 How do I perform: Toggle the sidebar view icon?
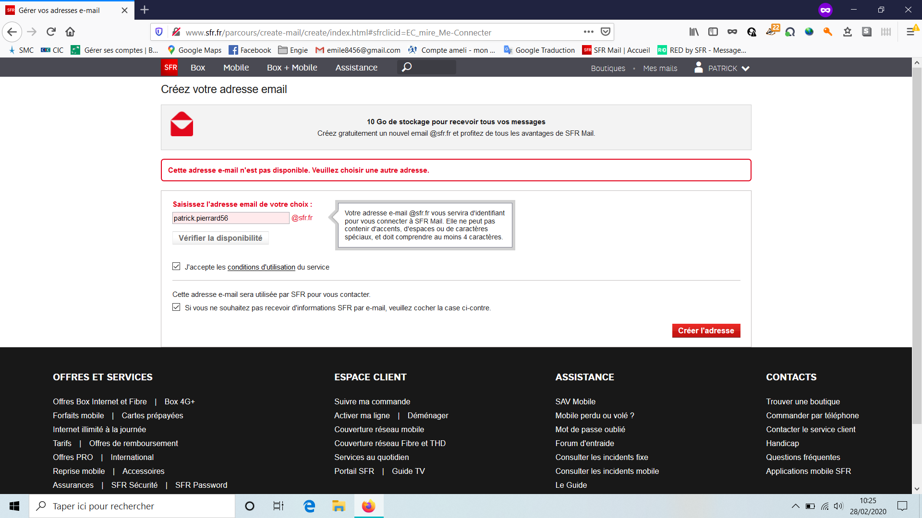click(713, 32)
